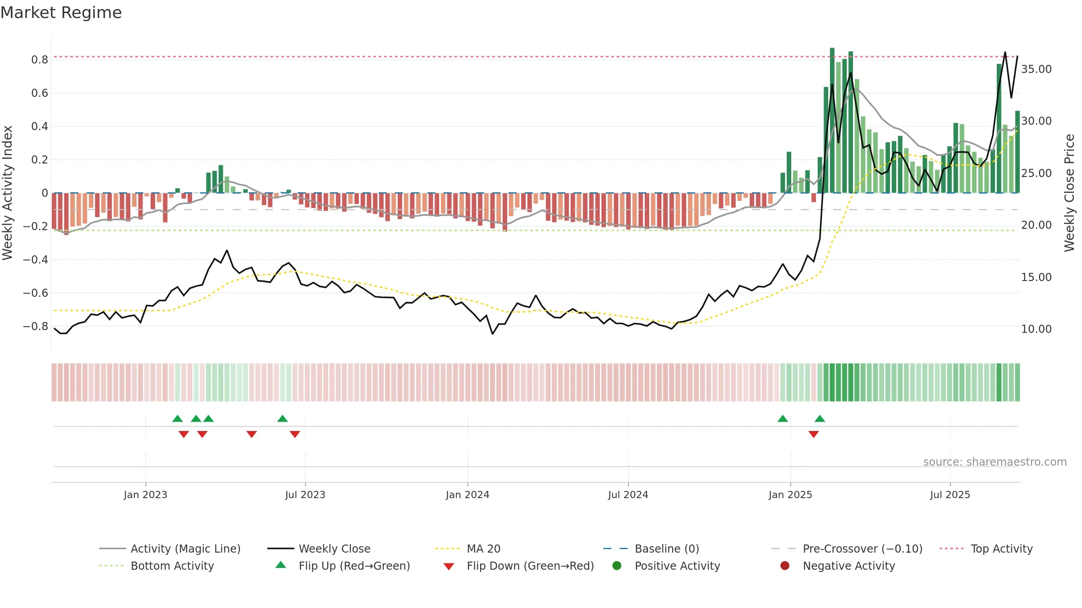Click the Flip Down (Green→Red) legend label
The image size is (1082, 608).
pyautogui.click(x=530, y=566)
